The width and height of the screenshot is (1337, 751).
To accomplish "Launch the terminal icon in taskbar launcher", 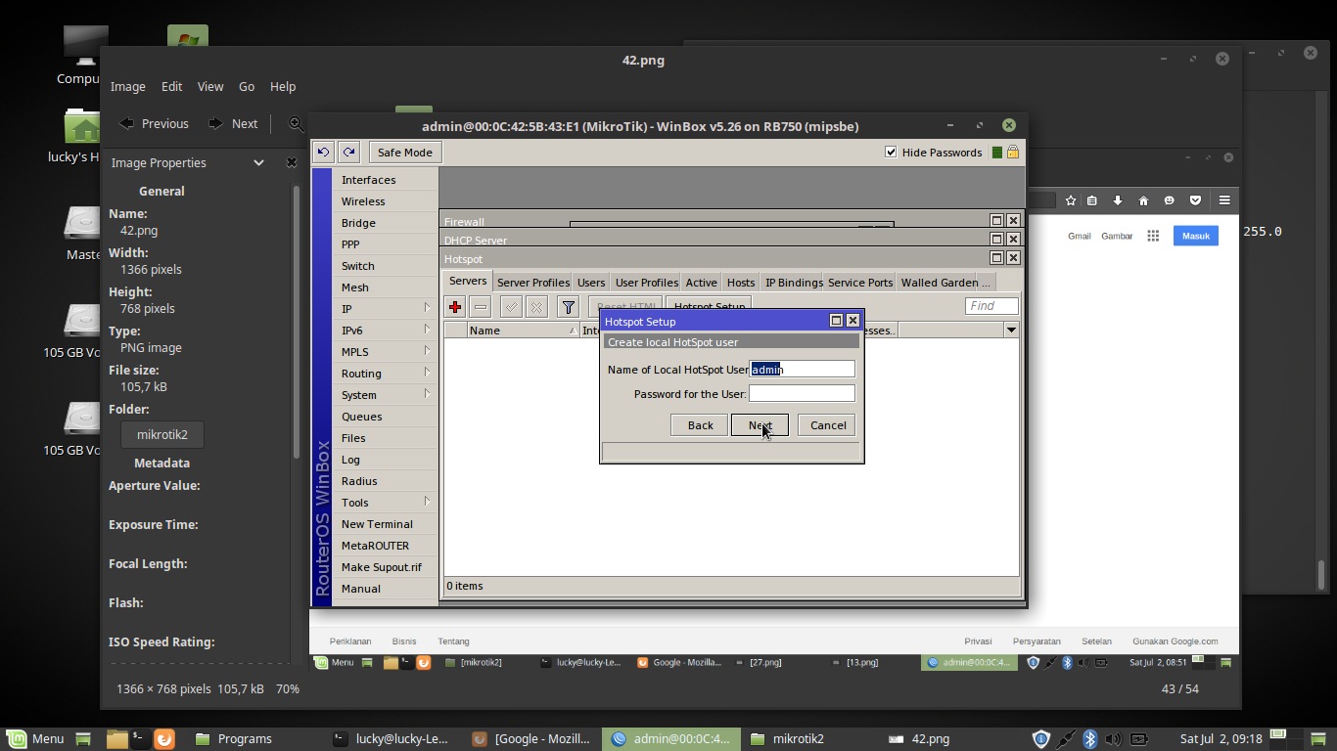I will pyautogui.click(x=140, y=739).
